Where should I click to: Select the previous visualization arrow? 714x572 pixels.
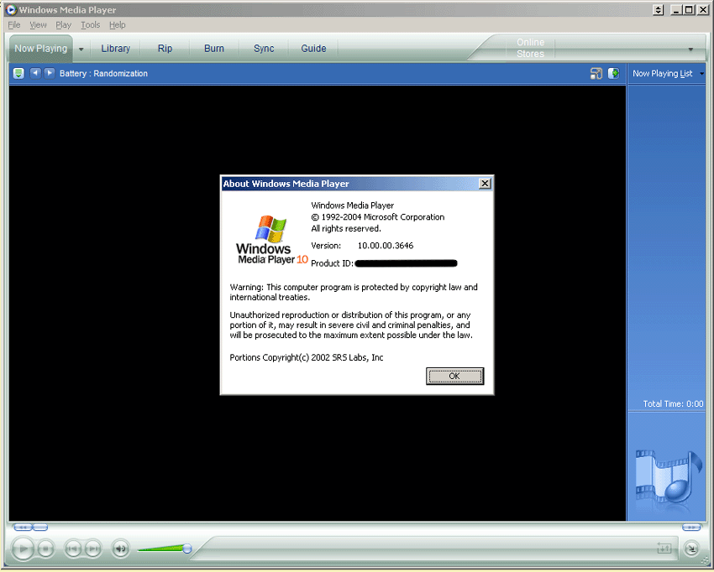pos(35,73)
